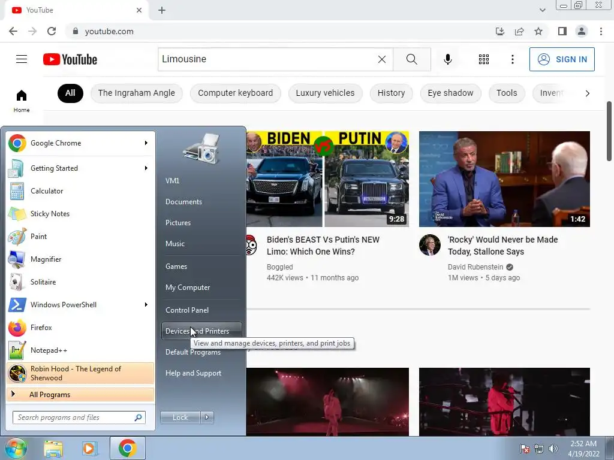This screenshot has height=460, width=614.
Task: Select the Tools chip
Action: [507, 93]
